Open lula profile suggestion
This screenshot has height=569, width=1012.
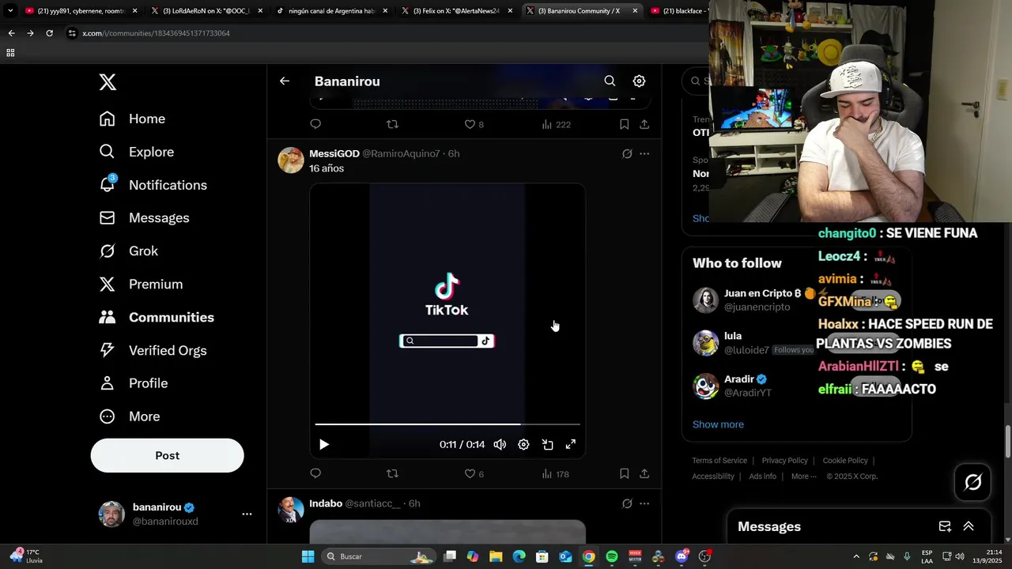tap(751, 343)
